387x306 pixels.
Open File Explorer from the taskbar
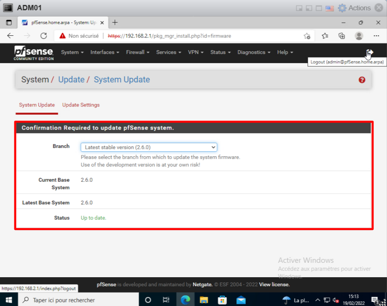point(204,300)
